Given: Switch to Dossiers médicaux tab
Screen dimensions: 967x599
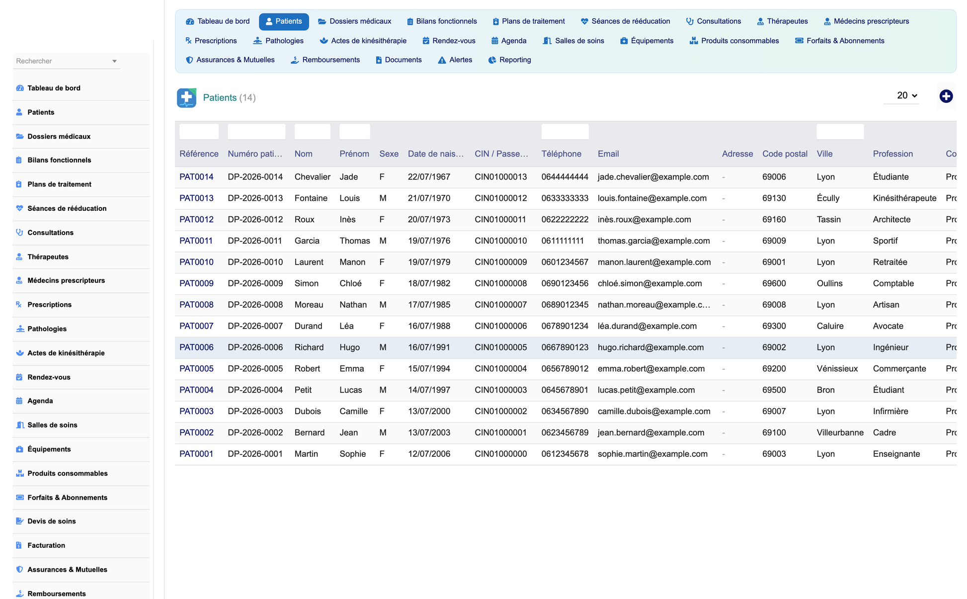Looking at the screenshot, I should 355,21.
